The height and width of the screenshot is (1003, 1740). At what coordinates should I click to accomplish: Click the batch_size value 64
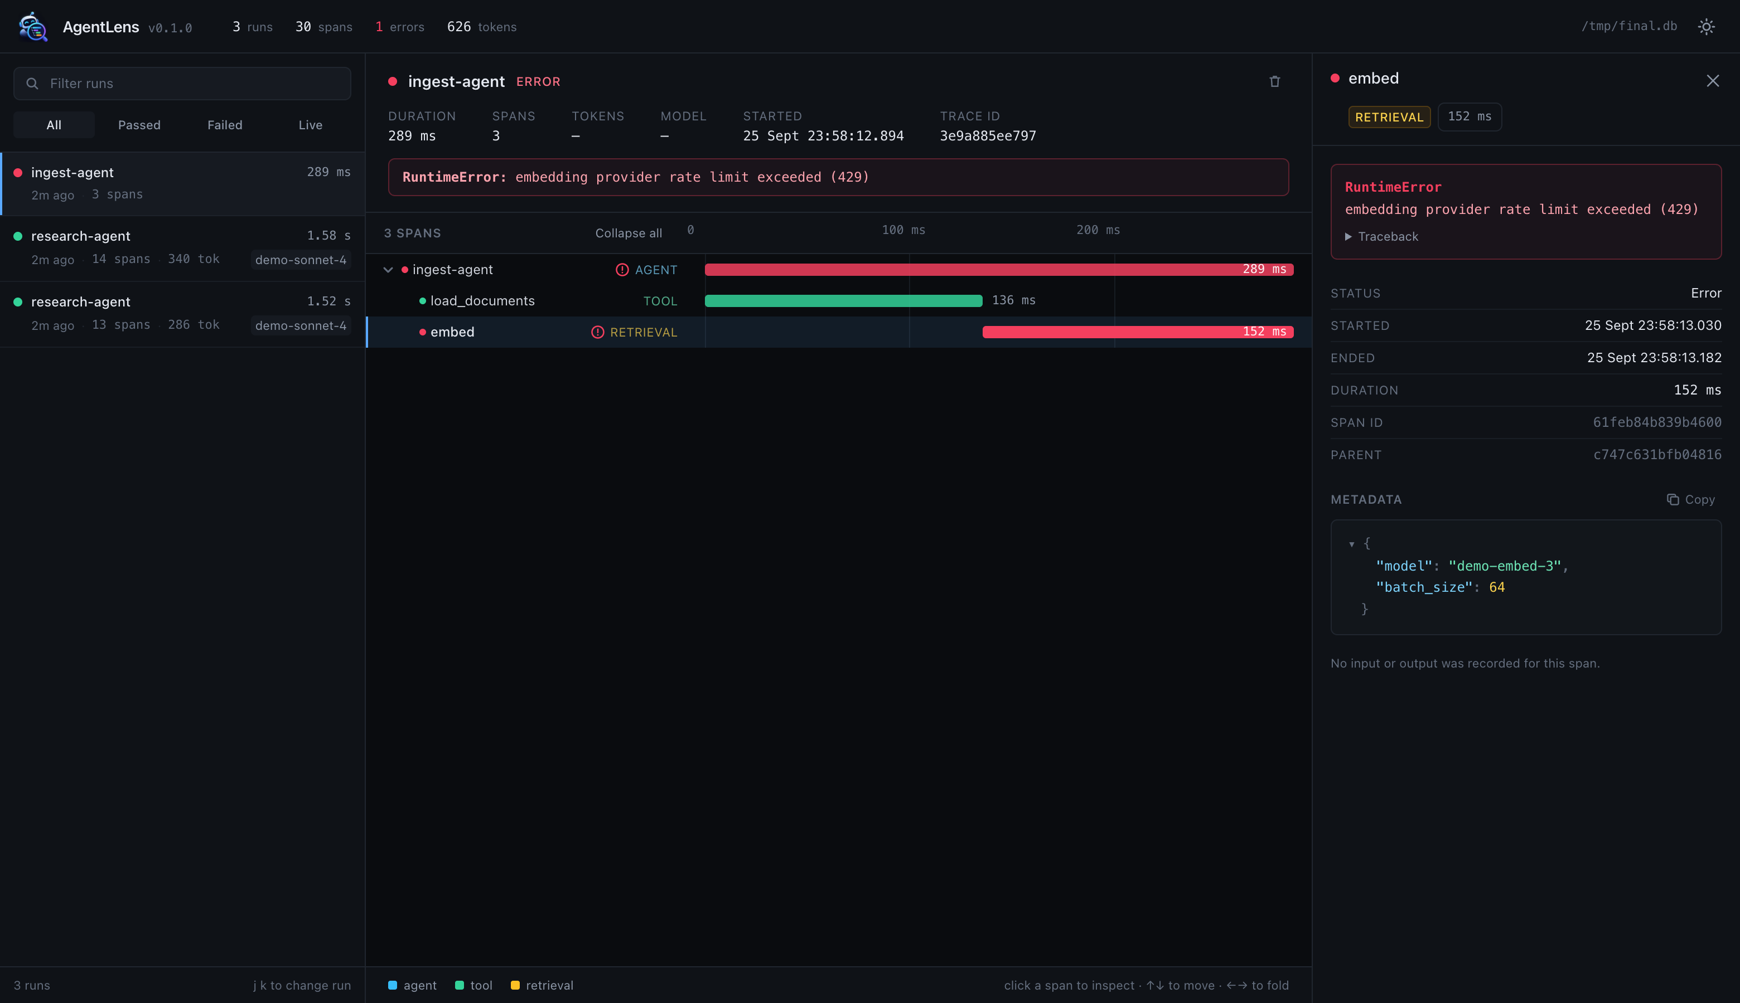pyautogui.click(x=1497, y=588)
